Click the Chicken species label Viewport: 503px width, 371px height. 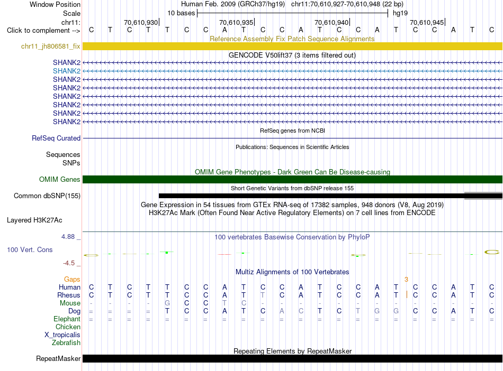(68, 327)
